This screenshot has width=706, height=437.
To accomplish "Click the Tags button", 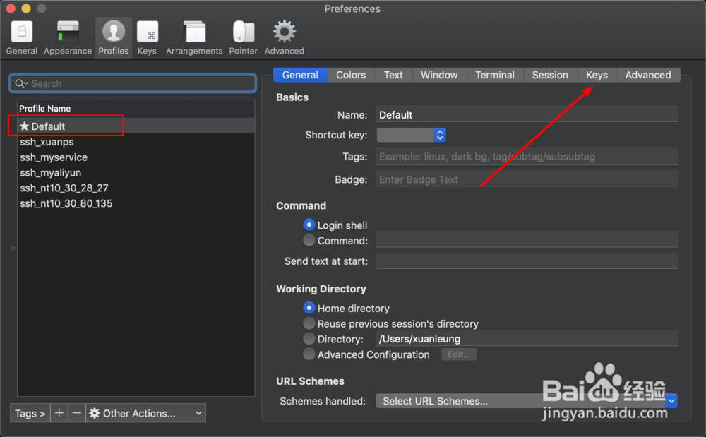I will click(x=30, y=413).
